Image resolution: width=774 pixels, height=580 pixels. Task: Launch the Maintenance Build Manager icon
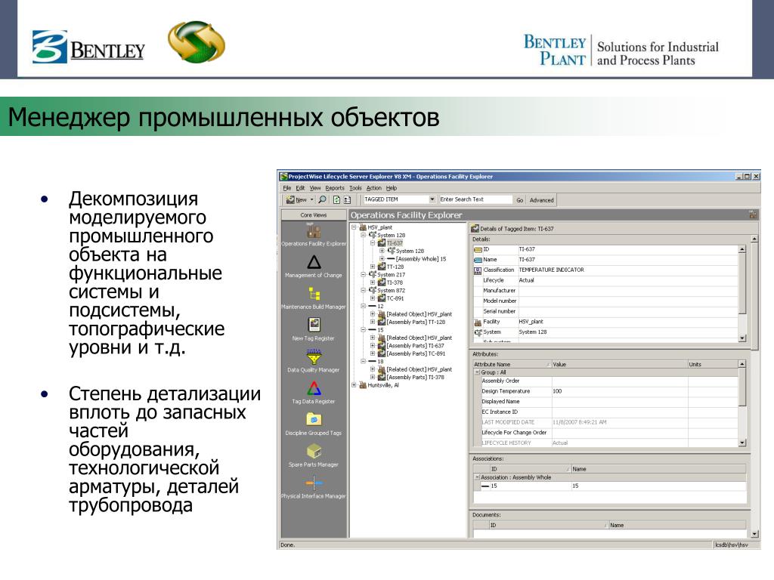(x=314, y=294)
